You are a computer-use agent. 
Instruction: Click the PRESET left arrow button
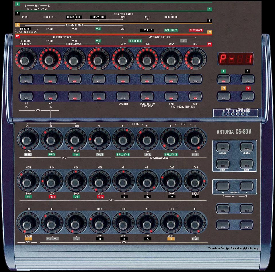pos(223,186)
